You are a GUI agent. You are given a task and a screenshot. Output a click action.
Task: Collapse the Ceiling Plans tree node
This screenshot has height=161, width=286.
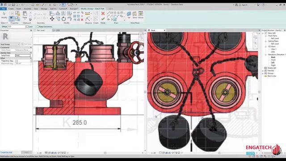[266, 41]
